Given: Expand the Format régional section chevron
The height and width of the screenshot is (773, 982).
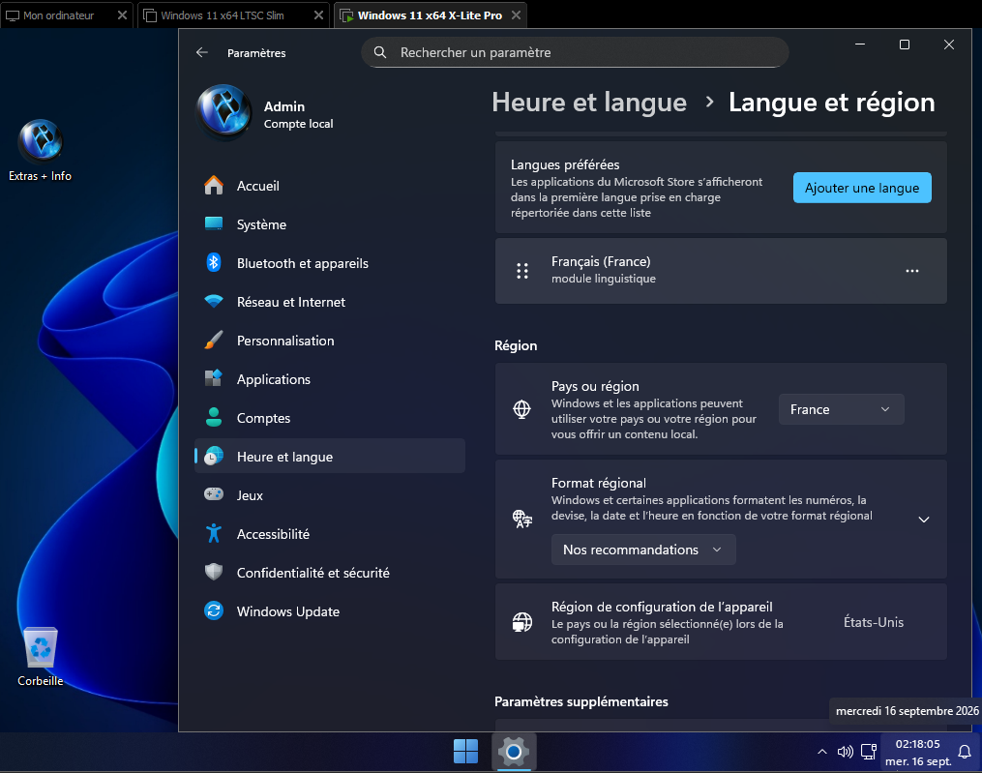Looking at the screenshot, I should (x=923, y=520).
